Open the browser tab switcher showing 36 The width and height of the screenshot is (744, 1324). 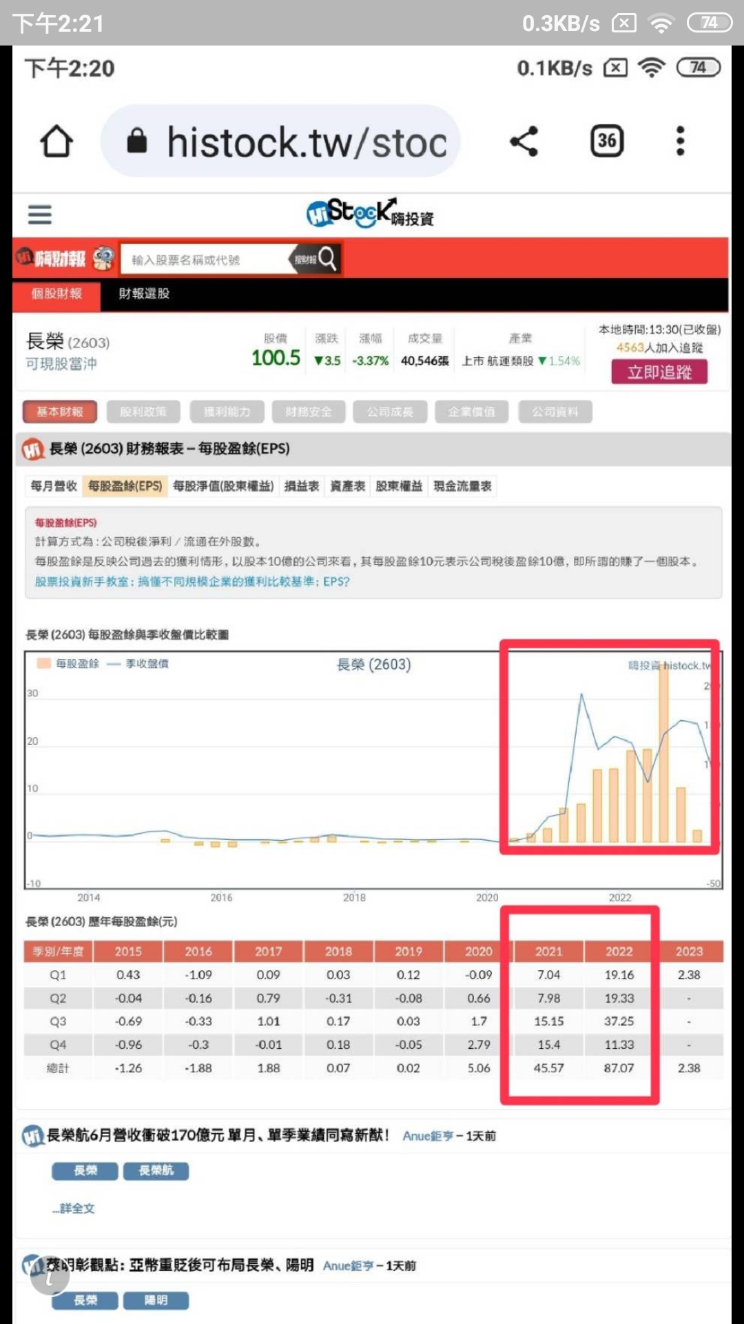pos(607,141)
